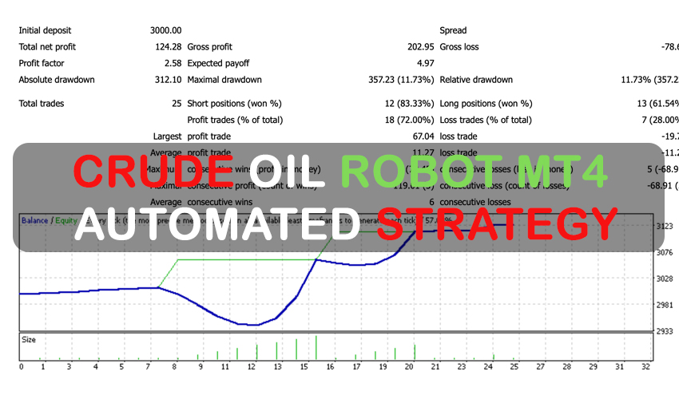This screenshot has width=679, height=399.
Task: Select the gross profit value 202.95
Action: pos(420,47)
